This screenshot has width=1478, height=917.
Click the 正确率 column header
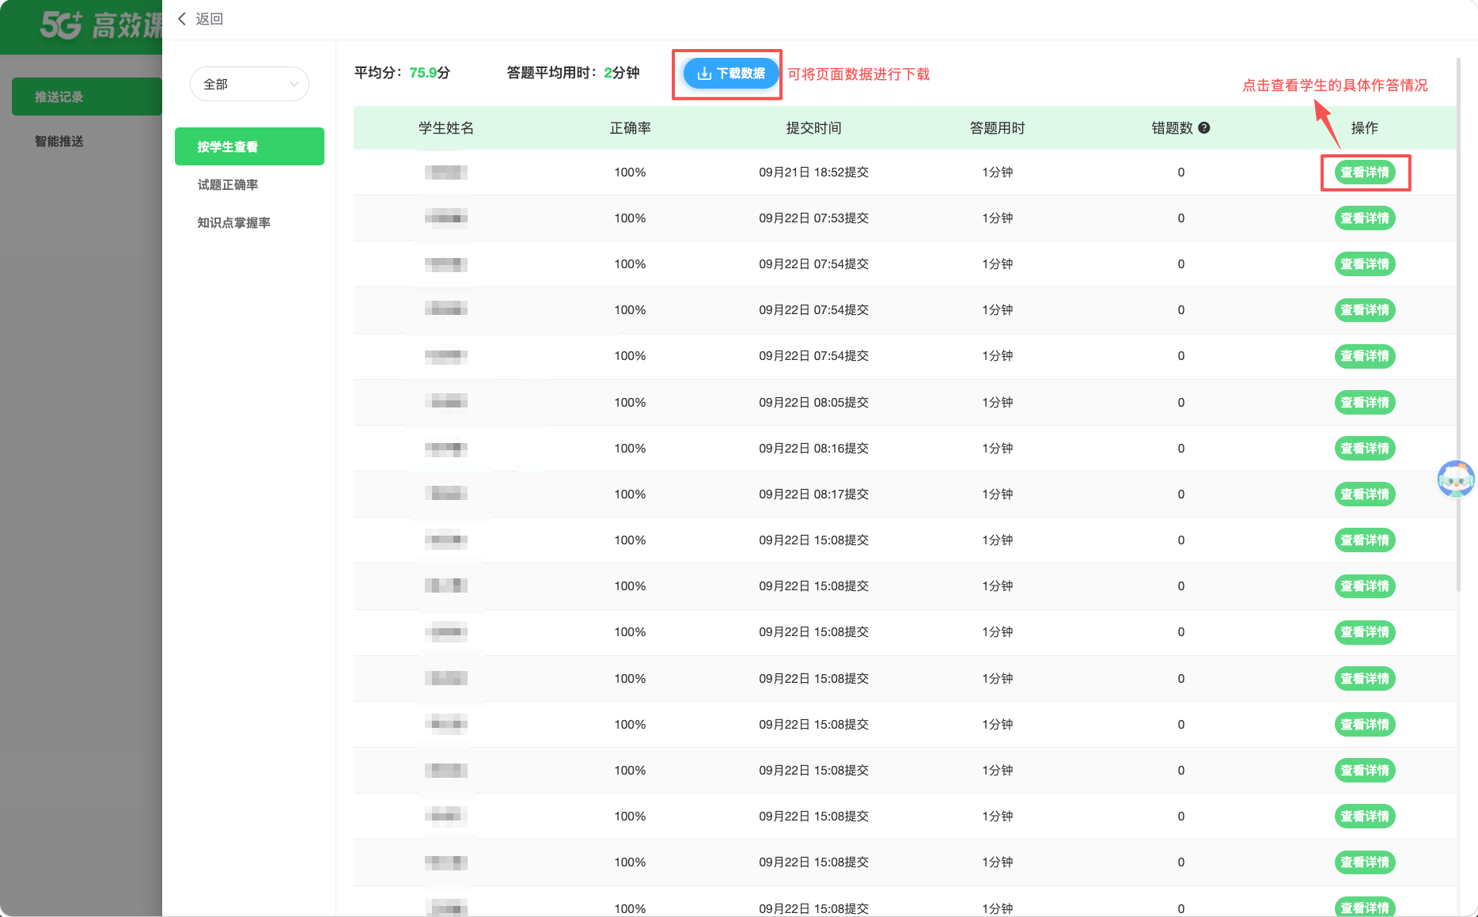click(x=630, y=128)
